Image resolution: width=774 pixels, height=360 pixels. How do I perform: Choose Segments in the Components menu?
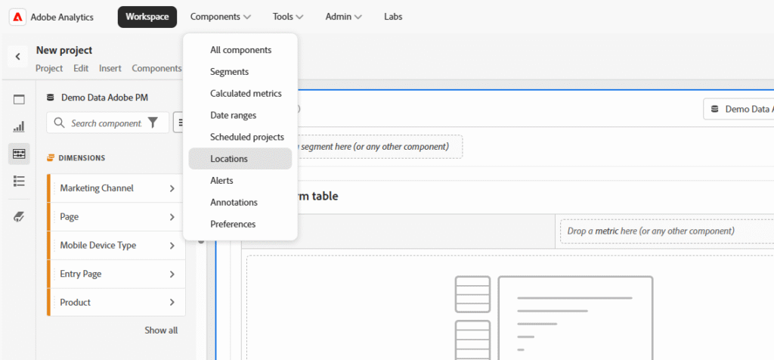point(240,72)
